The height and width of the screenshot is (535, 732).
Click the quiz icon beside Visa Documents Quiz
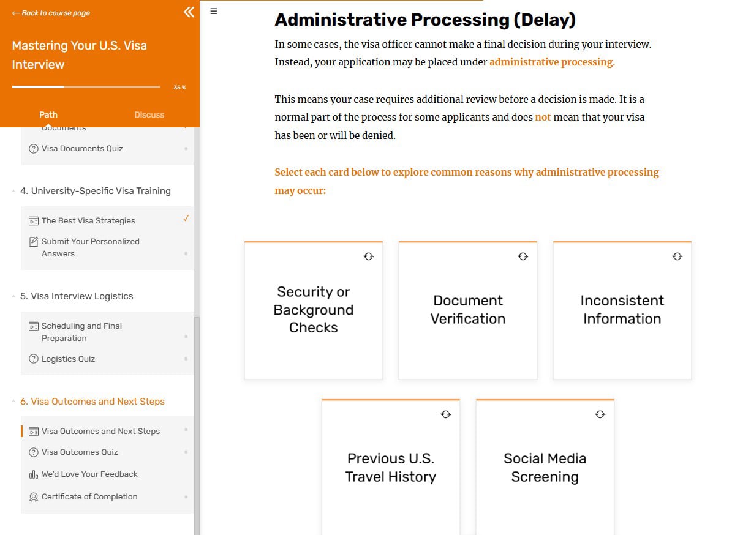click(x=34, y=149)
